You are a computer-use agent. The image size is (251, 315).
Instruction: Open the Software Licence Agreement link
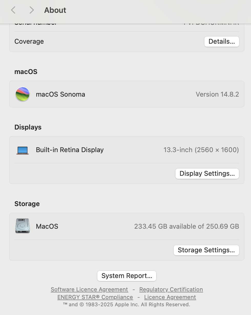pos(89,290)
